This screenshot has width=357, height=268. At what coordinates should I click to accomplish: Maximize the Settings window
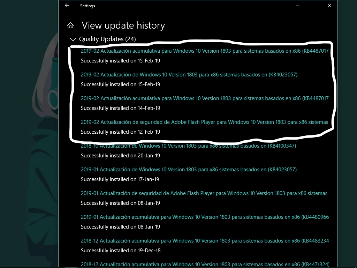[313, 6]
